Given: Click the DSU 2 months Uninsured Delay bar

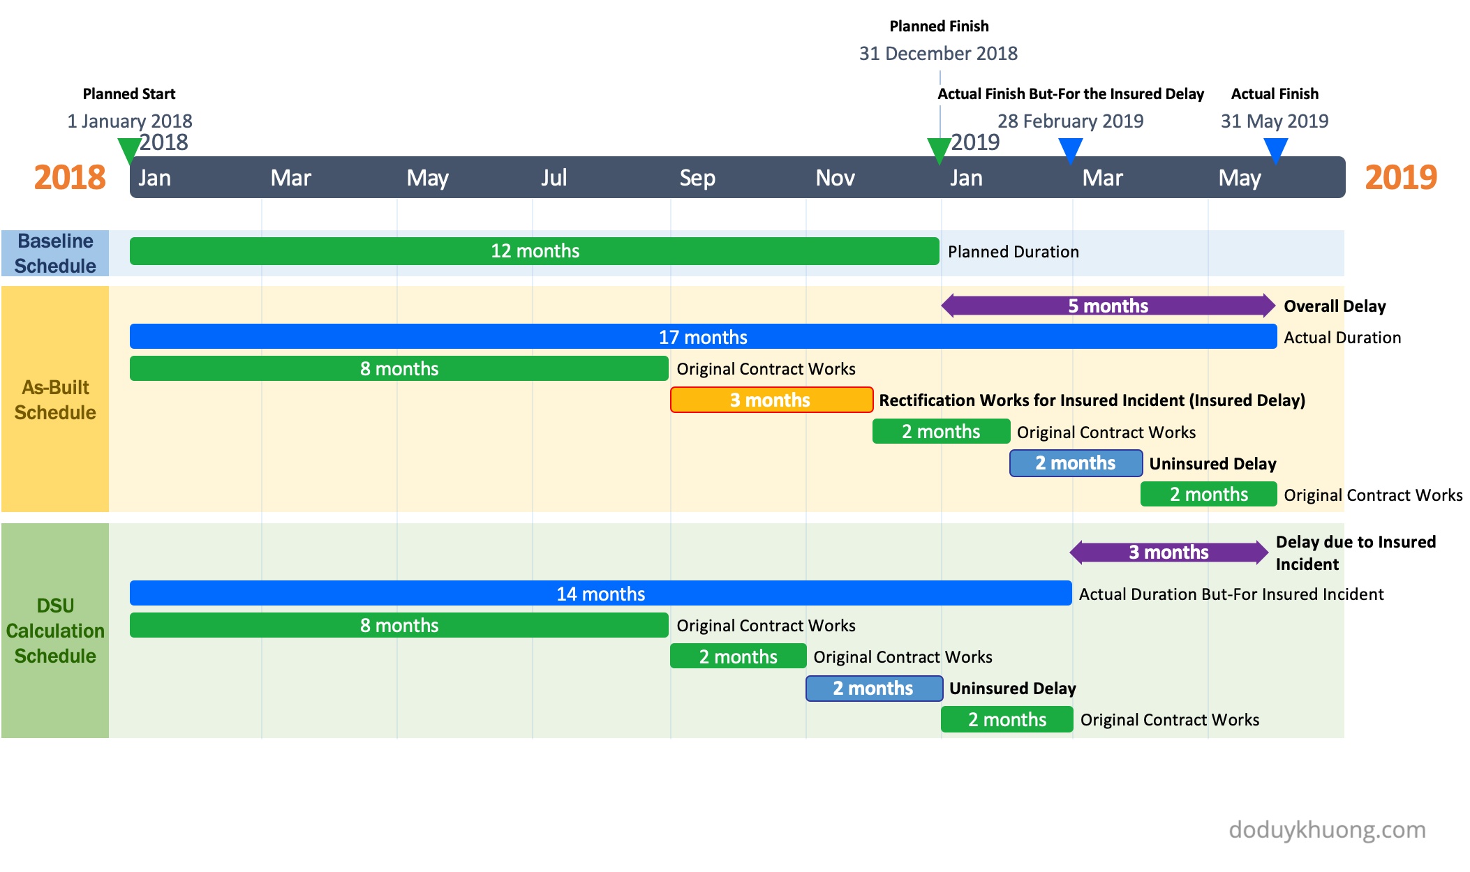Looking at the screenshot, I should coord(873,689).
